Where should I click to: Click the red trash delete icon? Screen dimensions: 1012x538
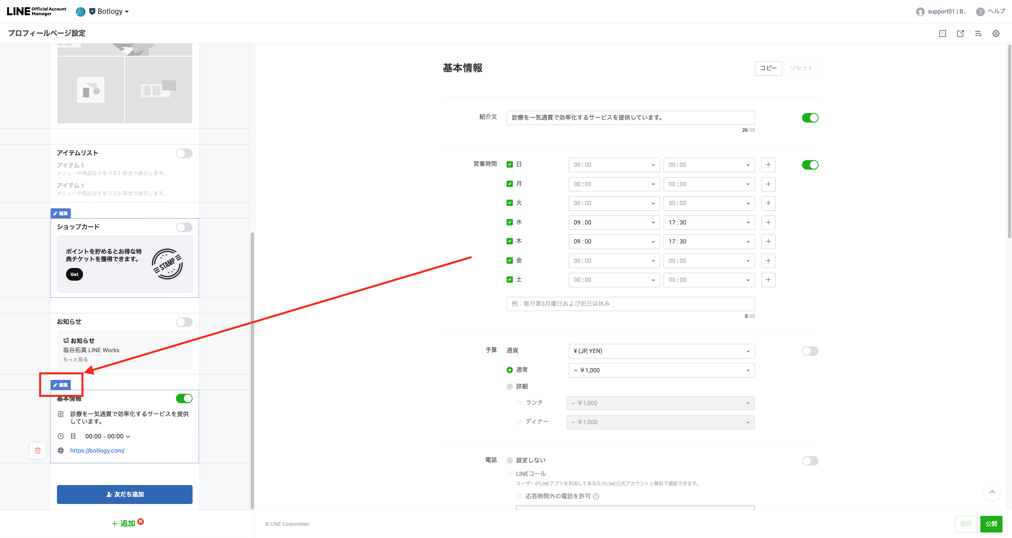click(38, 451)
